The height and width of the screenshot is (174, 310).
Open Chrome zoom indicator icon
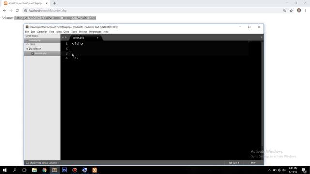[x=284, y=11]
